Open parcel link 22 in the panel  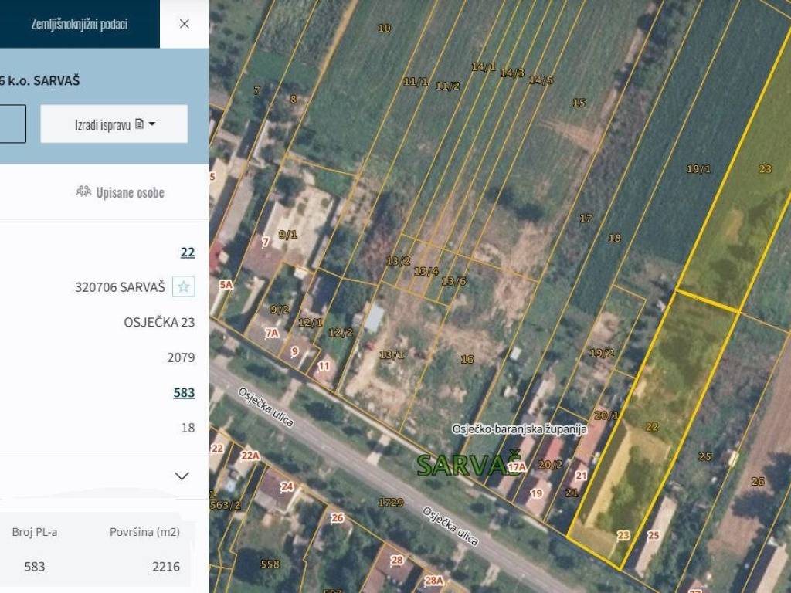(x=187, y=252)
